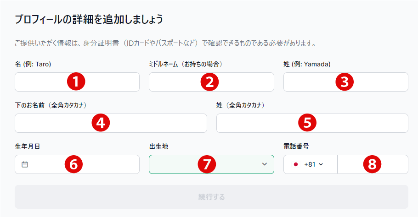
Task: Click the red number 8 badge
Action: click(x=372, y=164)
